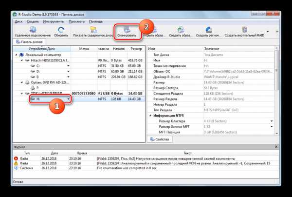The width and height of the screenshot is (292, 197).
Task: Select the Панель дисков tab
Action: tap(29, 42)
